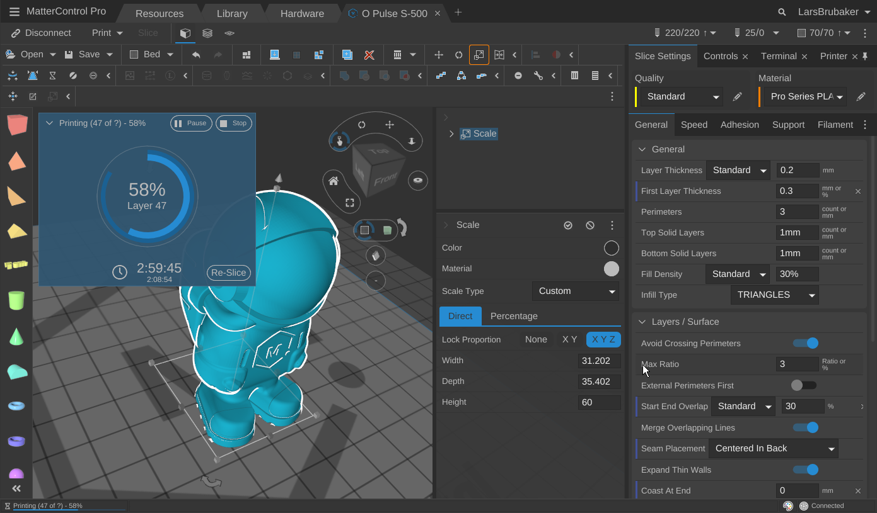Click the wrench icon in the toolbar

click(539, 75)
